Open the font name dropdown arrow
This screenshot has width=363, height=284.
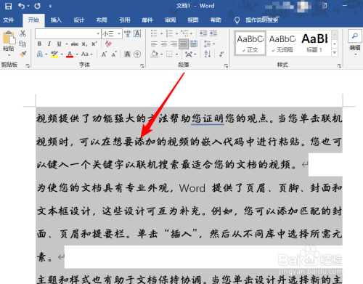[98, 34]
